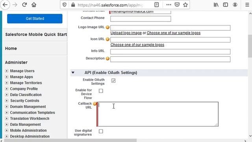Screen dimensions: 252x142
Task: Click the salesforce address bar URL
Action: [110, 5]
